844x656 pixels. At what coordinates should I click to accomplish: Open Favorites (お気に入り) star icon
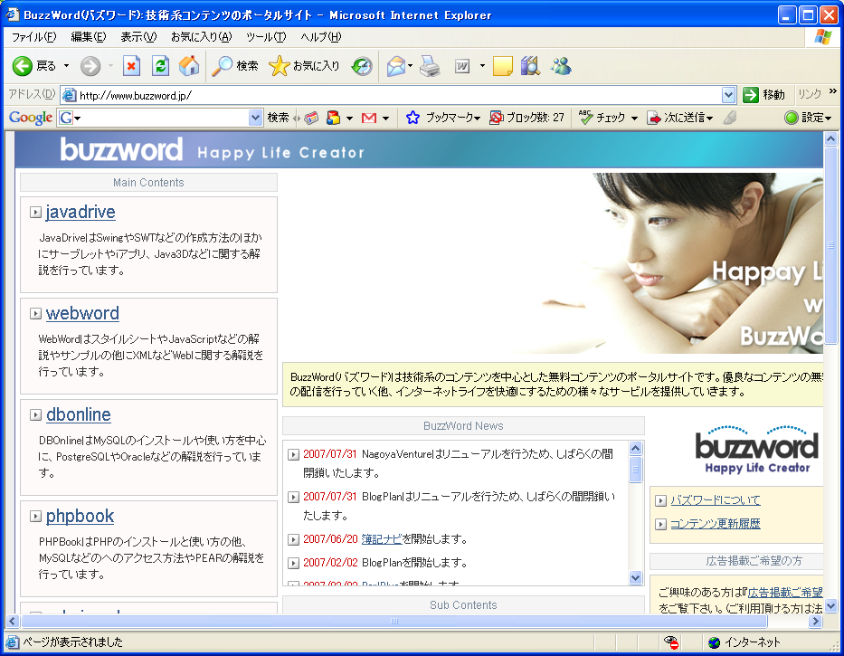tap(279, 66)
